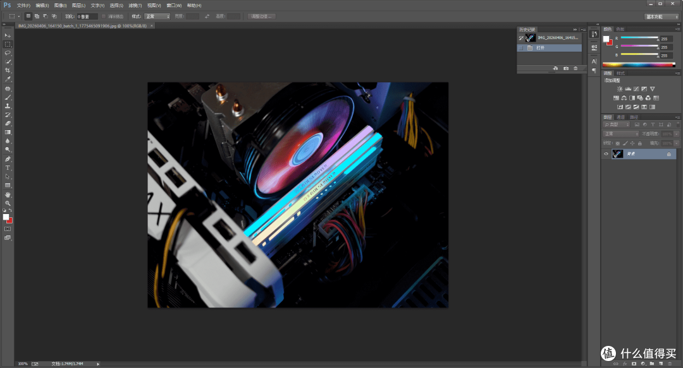Reset default foreground and background colors
Viewport: 683px width, 368px height.
(4, 211)
